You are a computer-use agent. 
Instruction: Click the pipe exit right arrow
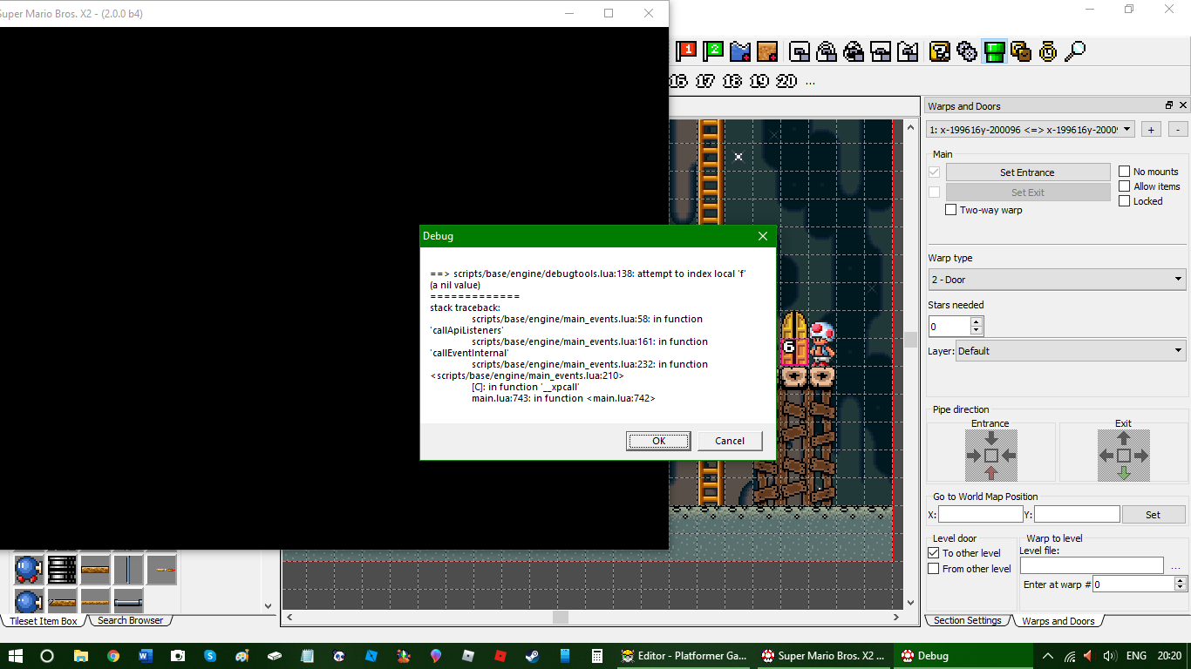coord(1140,456)
